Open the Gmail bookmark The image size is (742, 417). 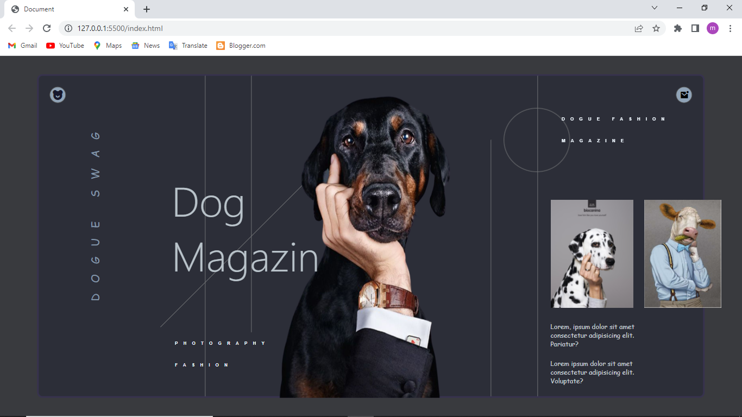[23, 46]
